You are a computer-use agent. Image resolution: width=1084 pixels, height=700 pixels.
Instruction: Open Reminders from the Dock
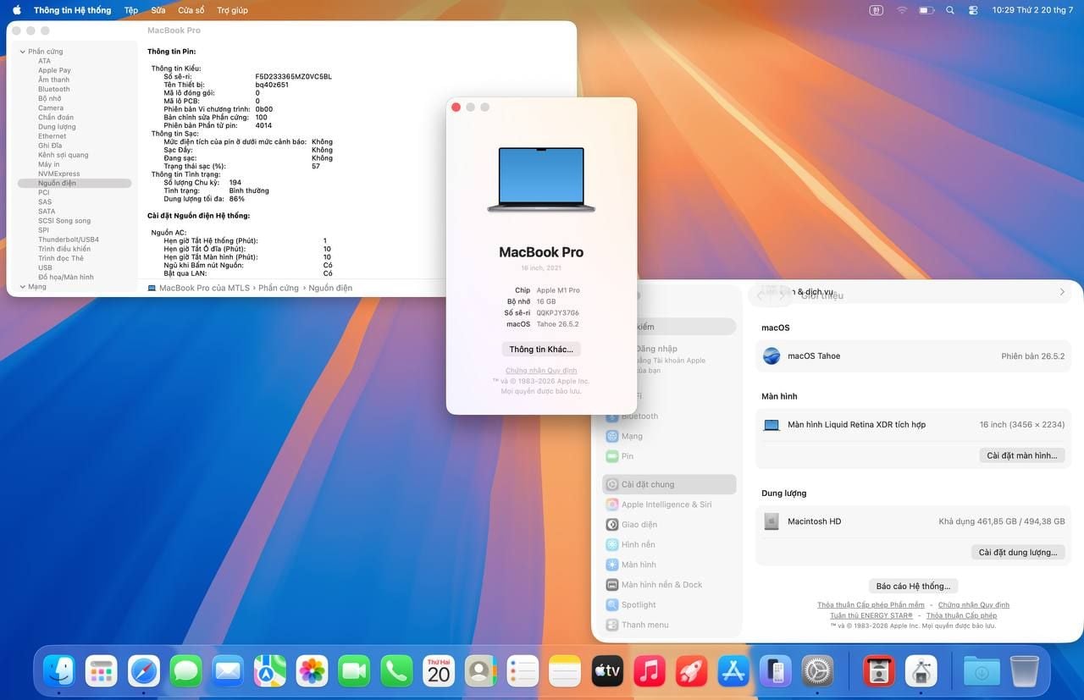pyautogui.click(x=523, y=671)
